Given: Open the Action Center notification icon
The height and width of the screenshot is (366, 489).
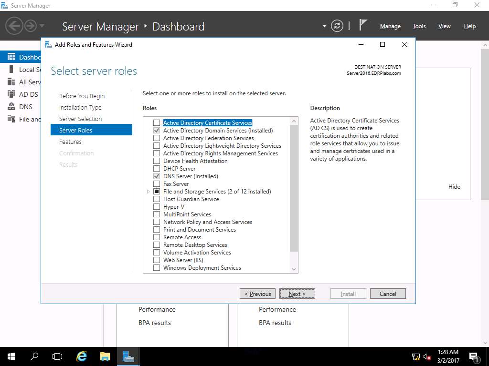Looking at the screenshot, I should [x=474, y=357].
